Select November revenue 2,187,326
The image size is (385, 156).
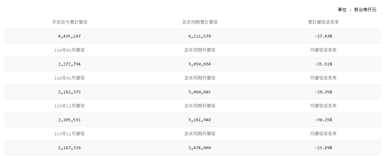click(70, 148)
